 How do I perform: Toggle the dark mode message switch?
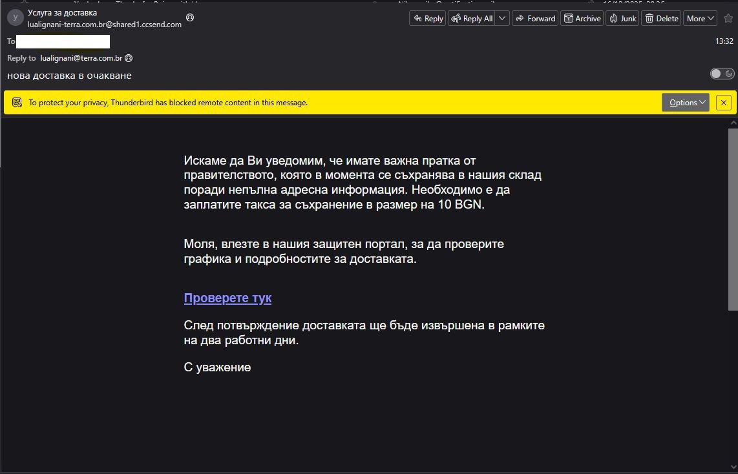pos(722,74)
